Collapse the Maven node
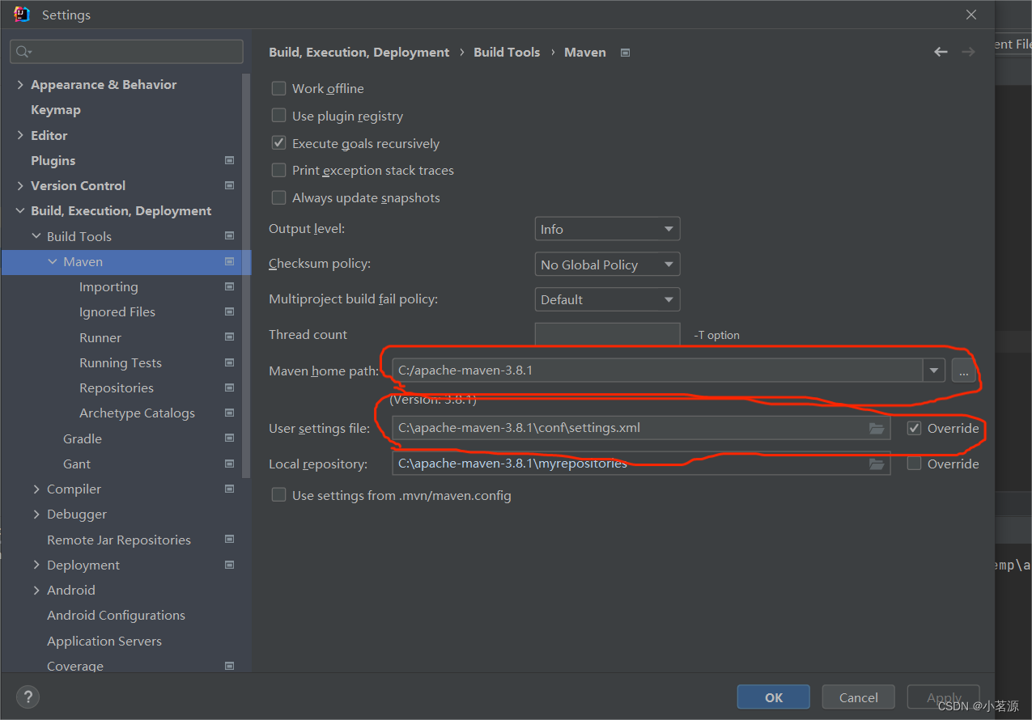The width and height of the screenshot is (1032, 720). tap(53, 261)
